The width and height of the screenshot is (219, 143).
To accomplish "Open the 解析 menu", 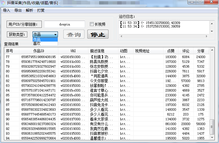I will [29, 10].
